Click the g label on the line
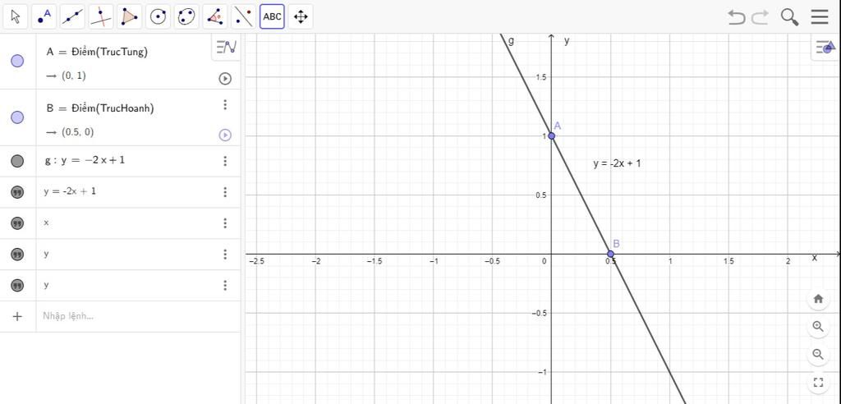This screenshot has width=841, height=404. 511,41
